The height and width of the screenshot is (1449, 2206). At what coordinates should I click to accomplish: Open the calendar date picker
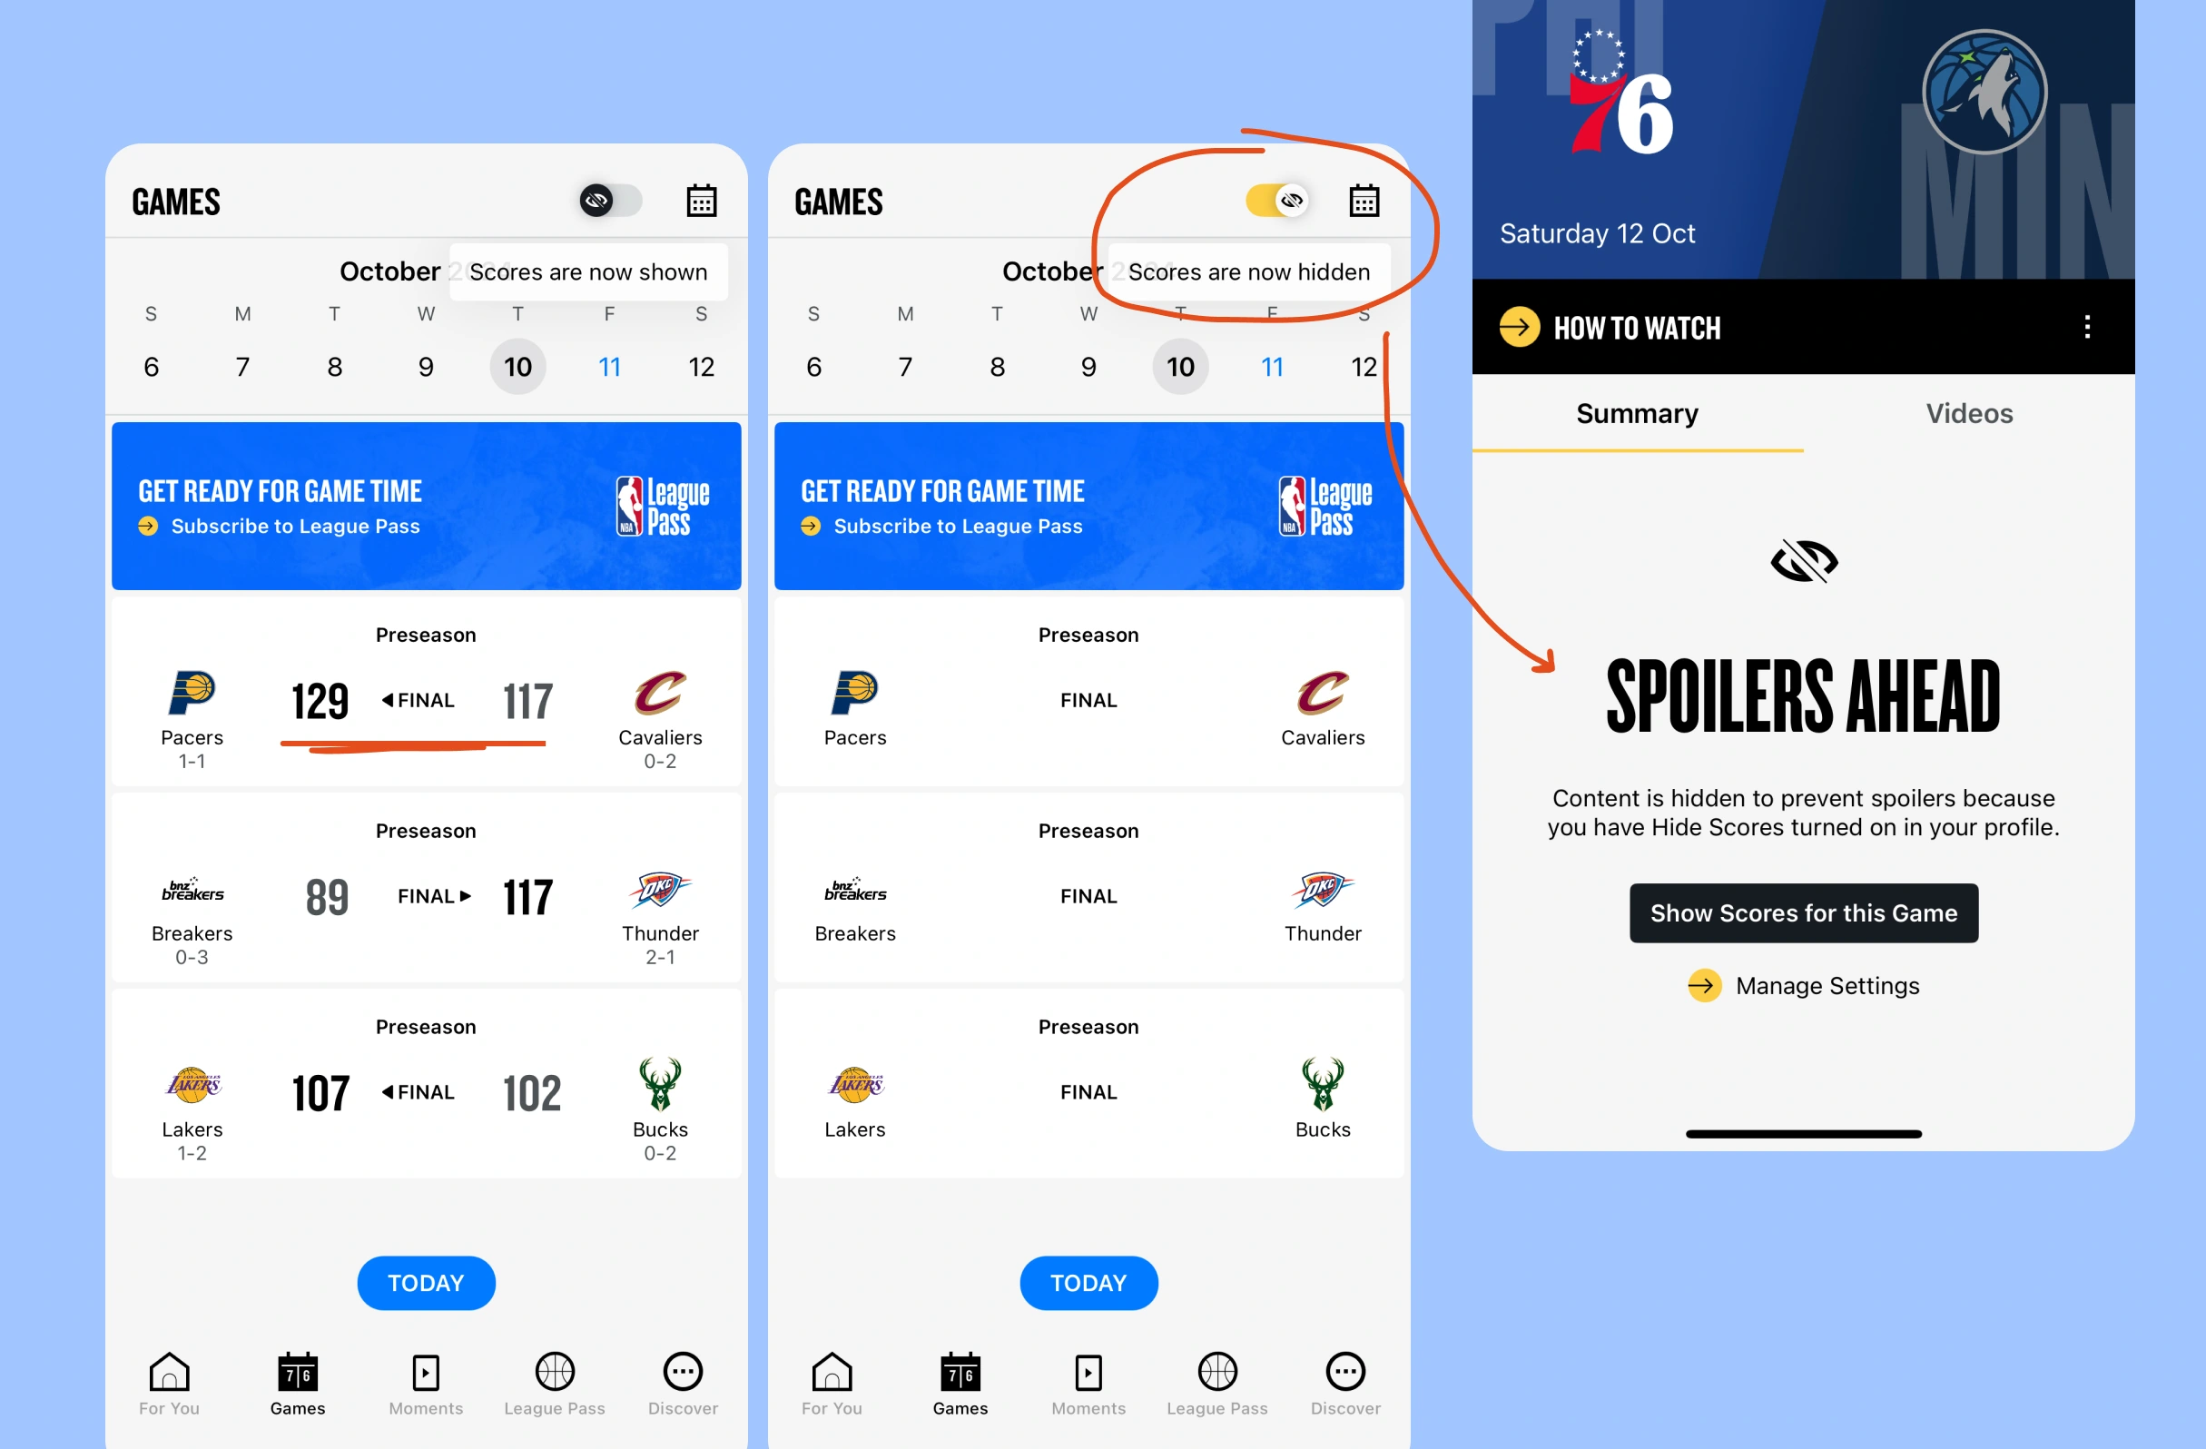702,201
